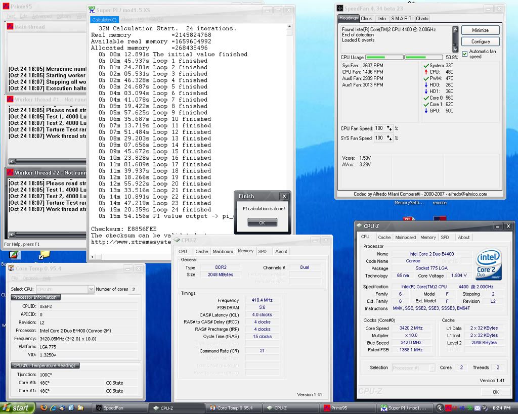Click the Core 0 green checkmark in SpeedFan
The width and height of the screenshot is (518, 414).
tap(426, 98)
